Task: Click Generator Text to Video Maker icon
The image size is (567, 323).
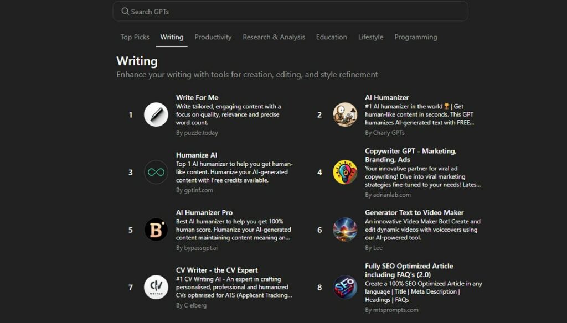Action: tap(345, 230)
